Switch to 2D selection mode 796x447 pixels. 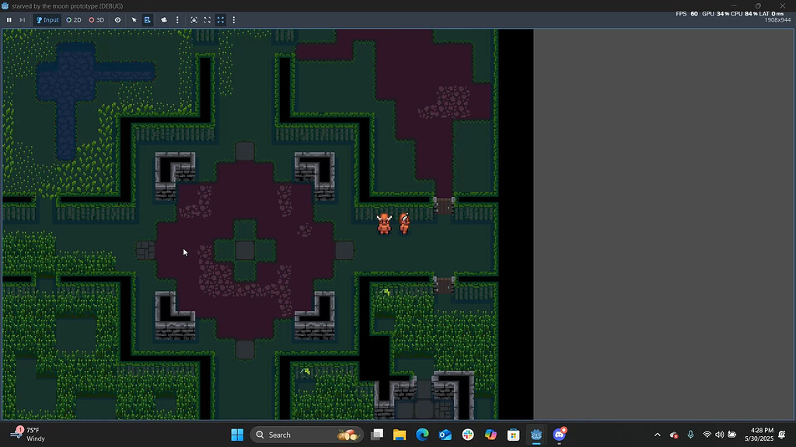74,19
